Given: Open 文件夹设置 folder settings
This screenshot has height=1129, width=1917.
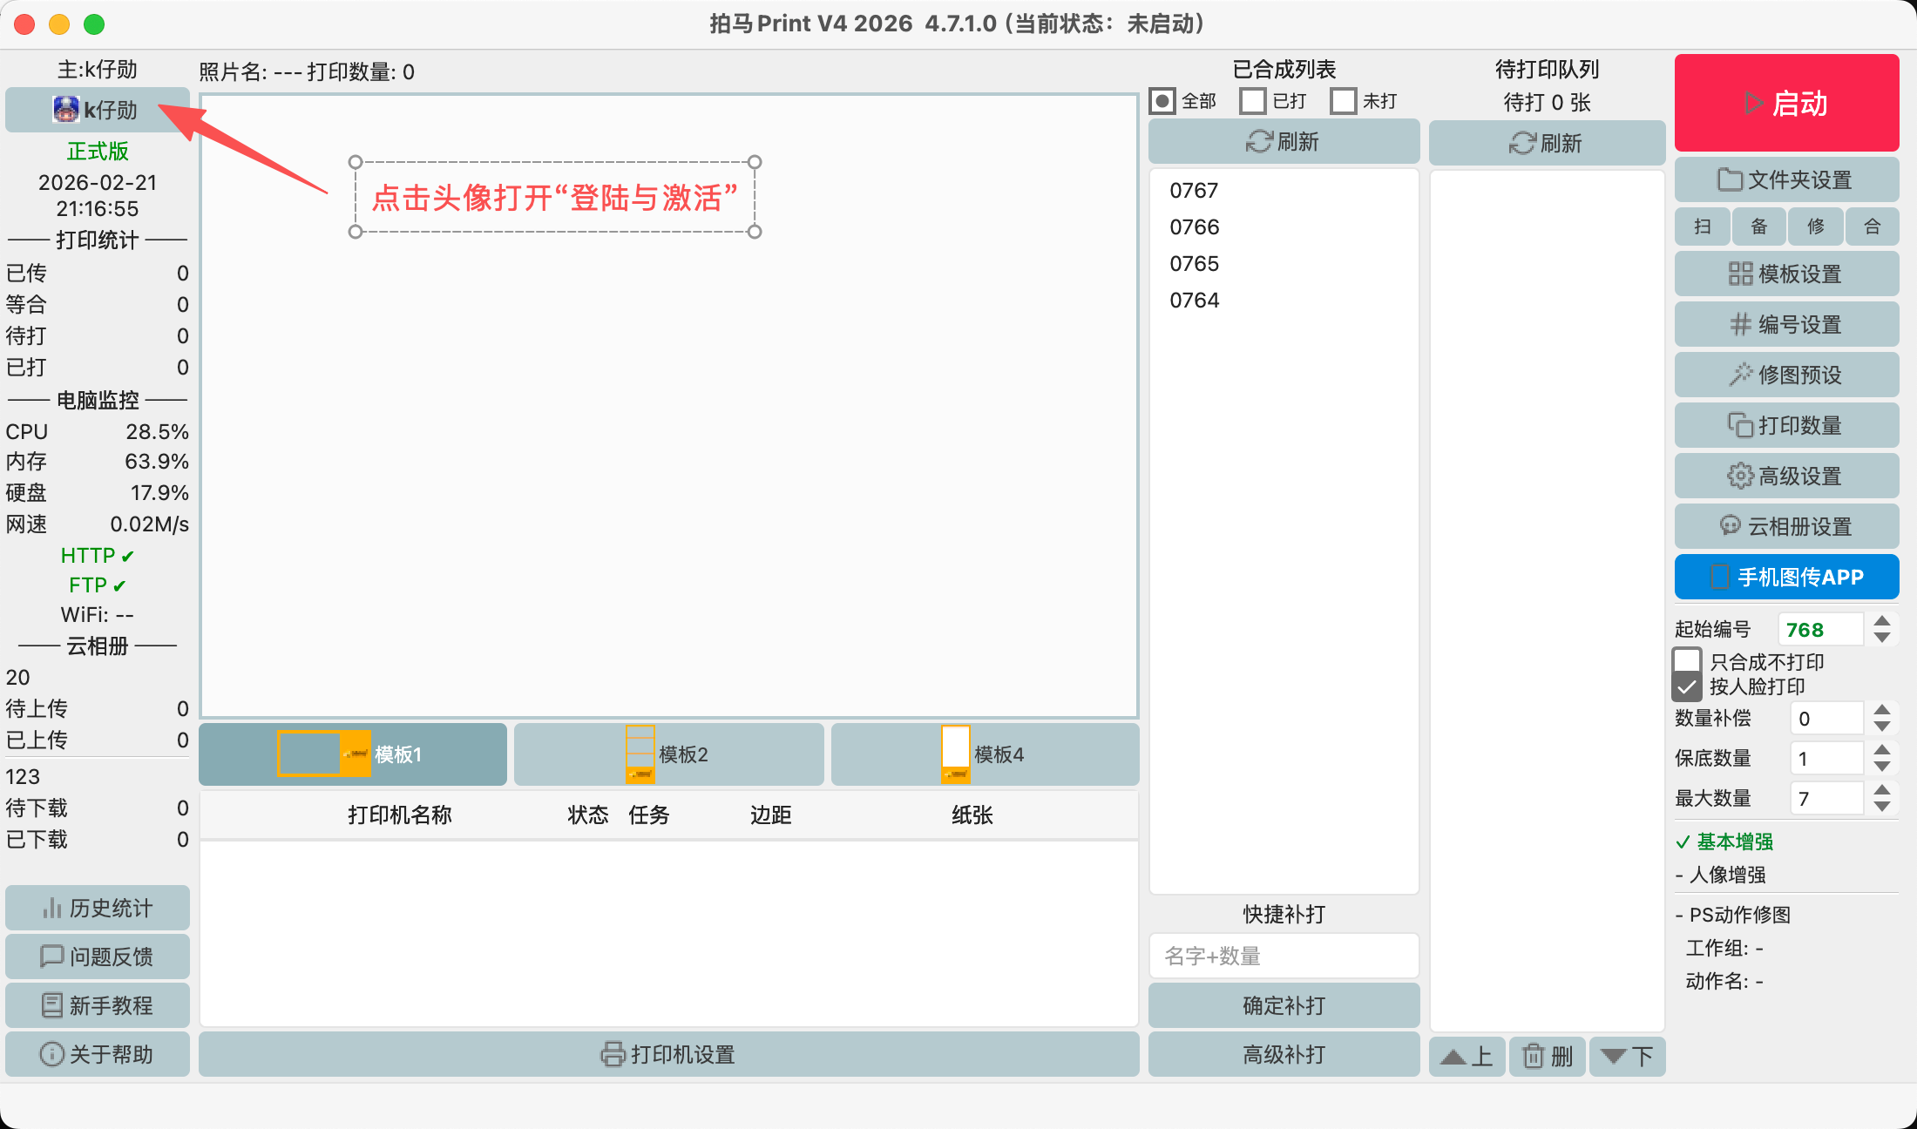Looking at the screenshot, I should 1786,180.
